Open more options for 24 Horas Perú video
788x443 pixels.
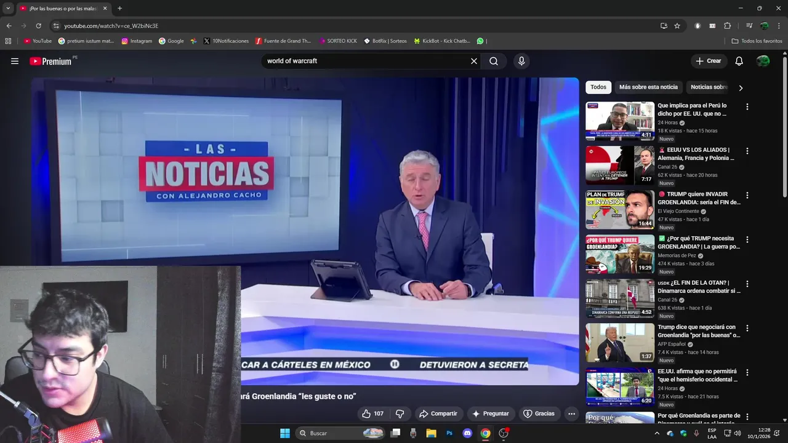click(747, 106)
